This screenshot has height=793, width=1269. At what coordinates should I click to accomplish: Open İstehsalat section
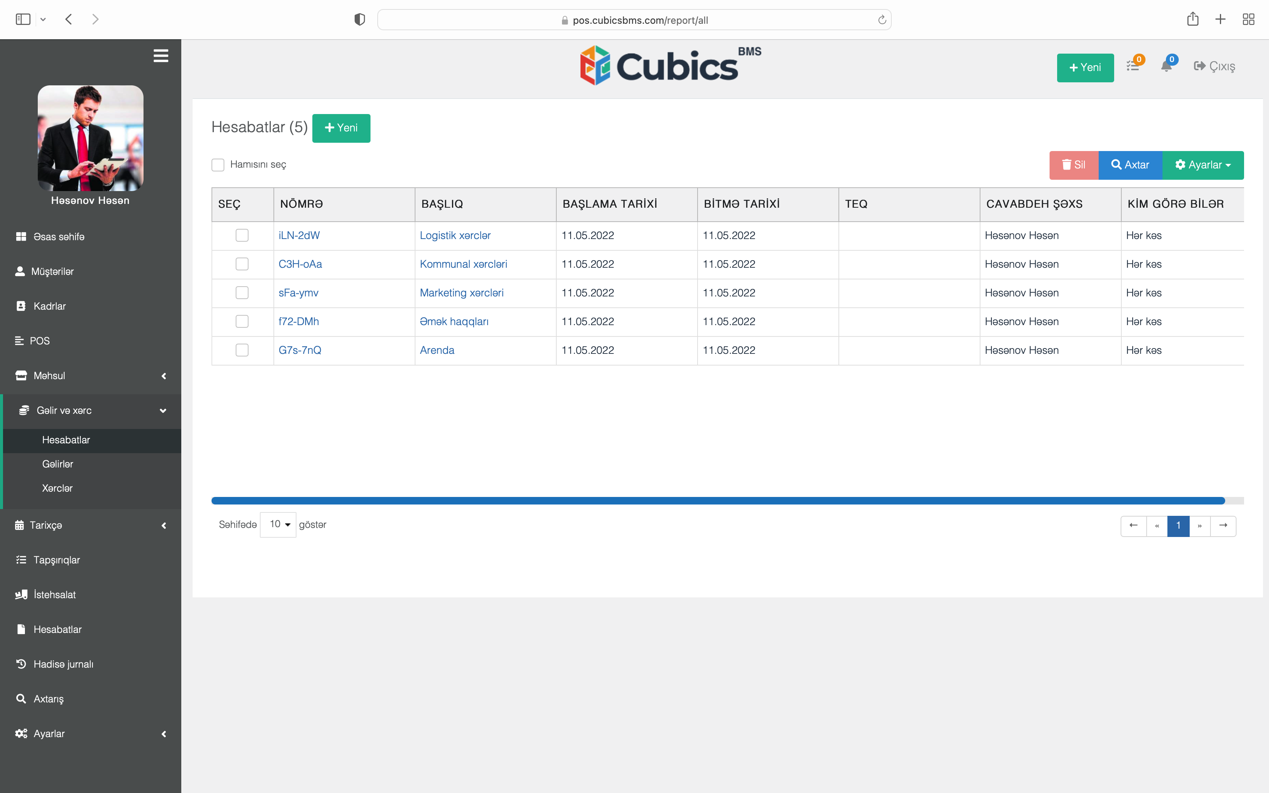click(x=54, y=594)
